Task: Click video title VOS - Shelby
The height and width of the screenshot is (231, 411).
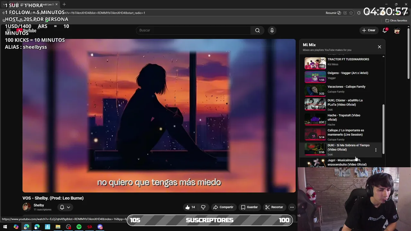Action: click(53, 198)
